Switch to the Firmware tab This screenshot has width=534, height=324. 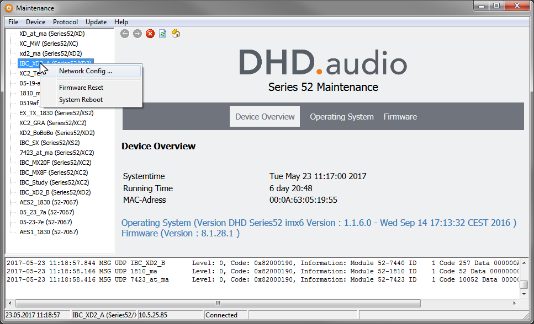point(400,117)
